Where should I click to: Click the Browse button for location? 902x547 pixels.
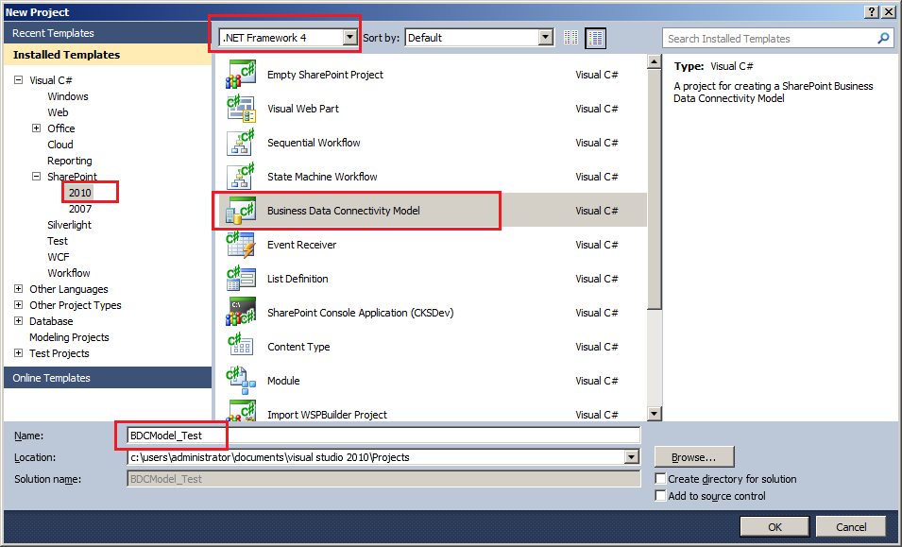coord(694,456)
